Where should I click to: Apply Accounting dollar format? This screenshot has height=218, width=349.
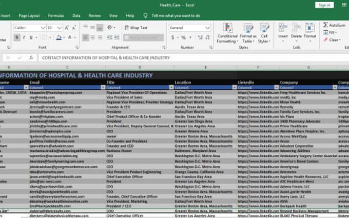coord(173,37)
